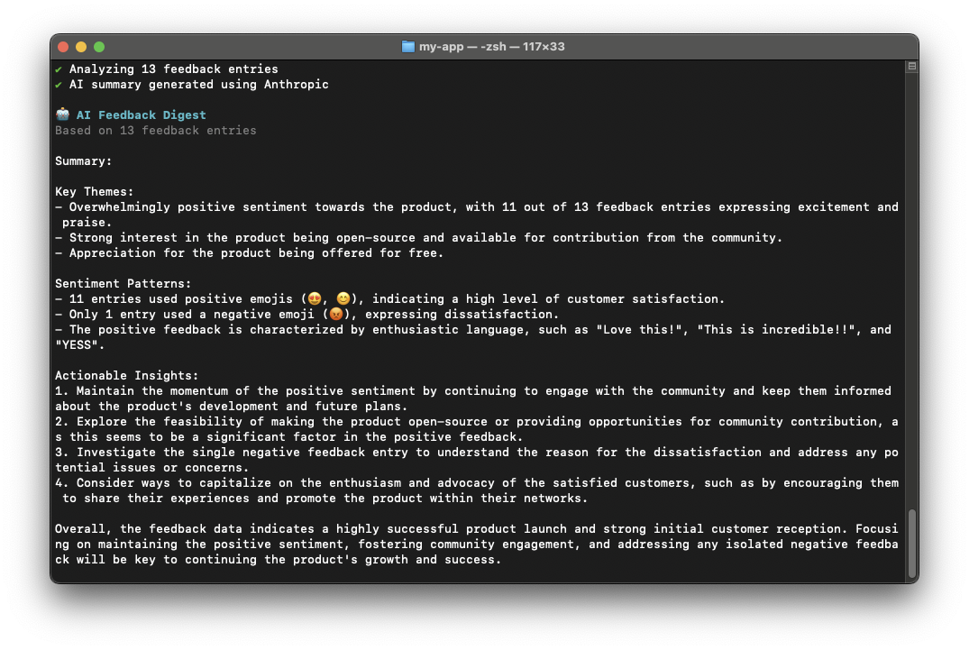Click the split pane icon above the scrollbar
This screenshot has height=650, width=969.
[x=911, y=66]
